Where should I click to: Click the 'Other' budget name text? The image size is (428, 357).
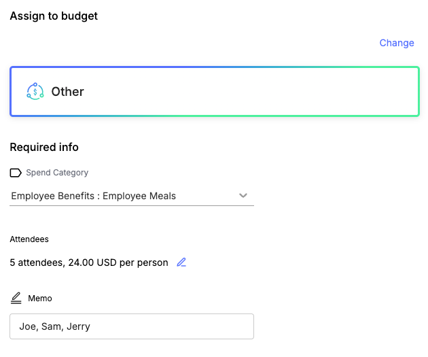(x=67, y=92)
